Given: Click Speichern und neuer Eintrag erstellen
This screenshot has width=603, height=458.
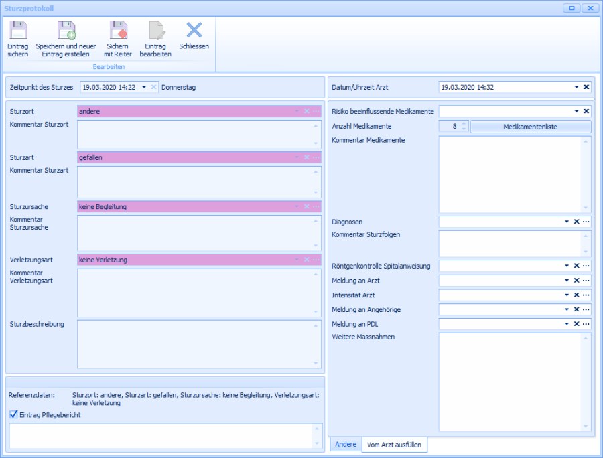Looking at the screenshot, I should pyautogui.click(x=66, y=31).
